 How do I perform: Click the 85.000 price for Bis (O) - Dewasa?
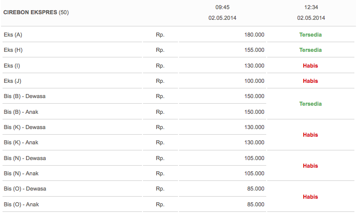tap(256, 189)
